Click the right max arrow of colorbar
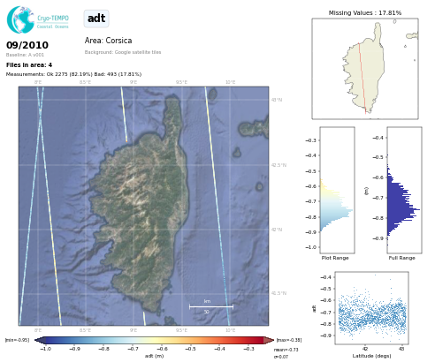Screen dimensions: 435x362 (269, 340)
